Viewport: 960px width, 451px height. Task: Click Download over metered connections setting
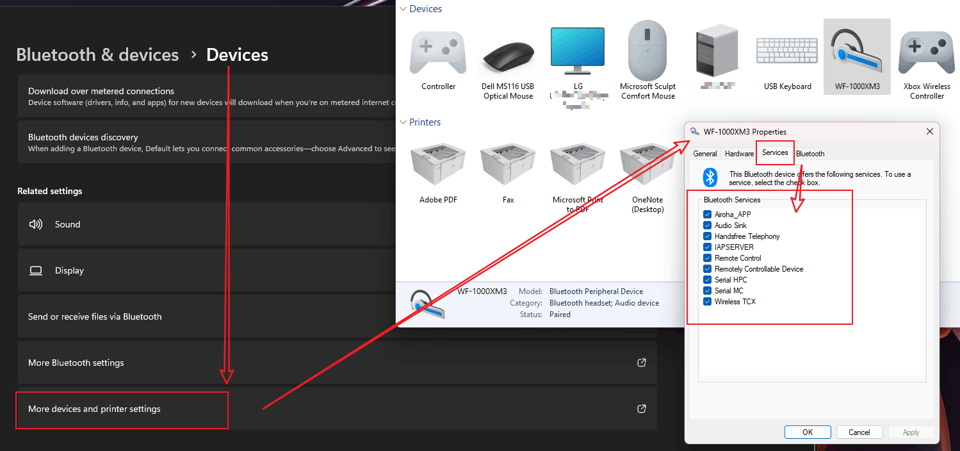pos(207,95)
